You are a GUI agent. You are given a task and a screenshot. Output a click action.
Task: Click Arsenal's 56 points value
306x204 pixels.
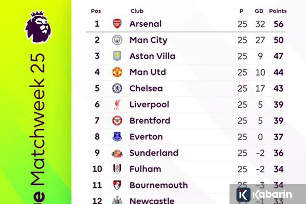coord(278,24)
